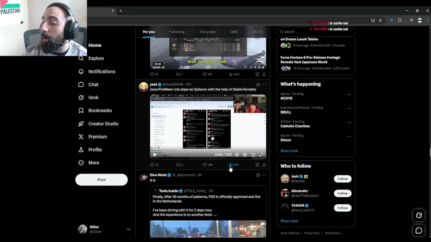Ask Grok about yeet's post
The image size is (431, 242).
(x=258, y=84)
